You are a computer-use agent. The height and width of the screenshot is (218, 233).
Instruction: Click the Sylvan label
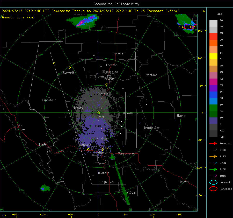[x=99, y=76]
